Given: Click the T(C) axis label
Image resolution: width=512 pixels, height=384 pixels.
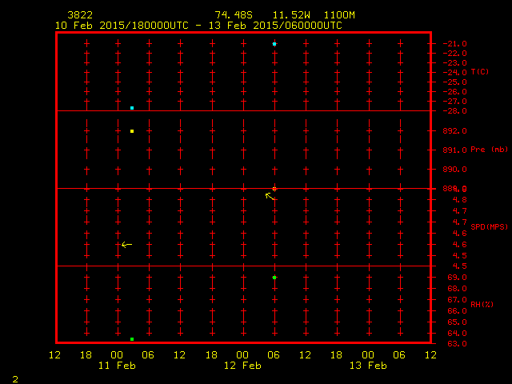Looking at the screenshot, I should pyautogui.click(x=479, y=72).
